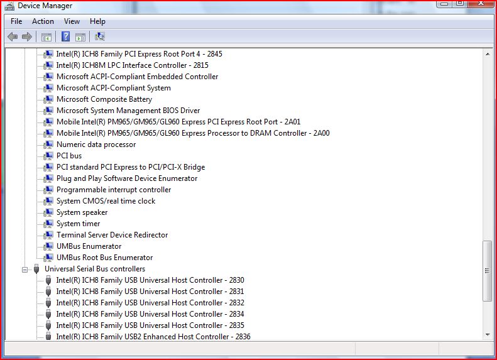497x360 pixels.
Task: Select UMBus Root Bus Enumerator text
Action: coord(104,258)
